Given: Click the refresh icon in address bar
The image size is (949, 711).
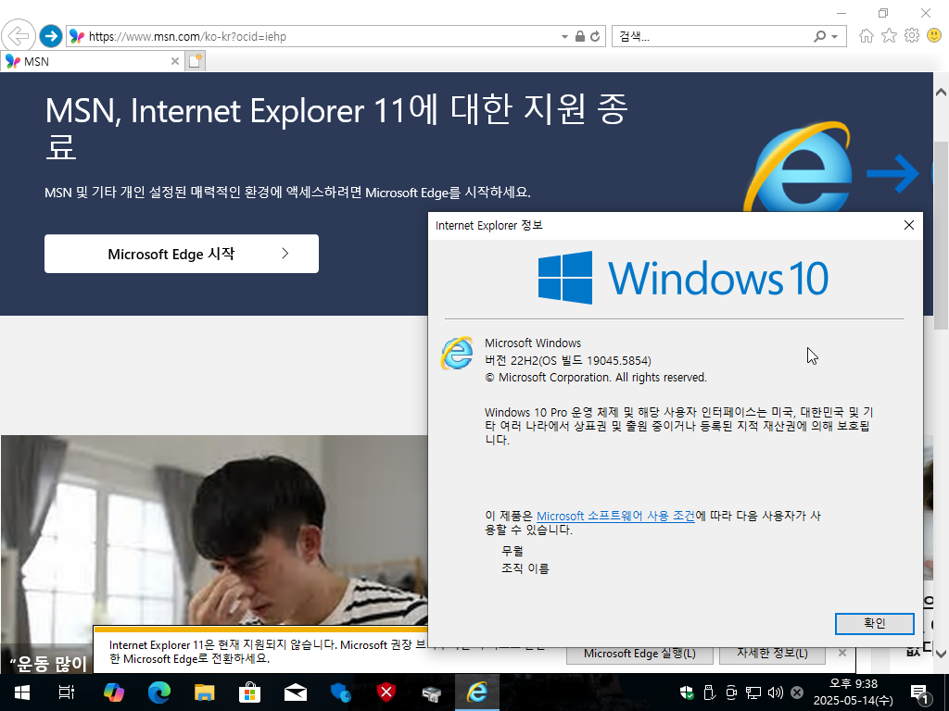Looking at the screenshot, I should pyautogui.click(x=595, y=36).
